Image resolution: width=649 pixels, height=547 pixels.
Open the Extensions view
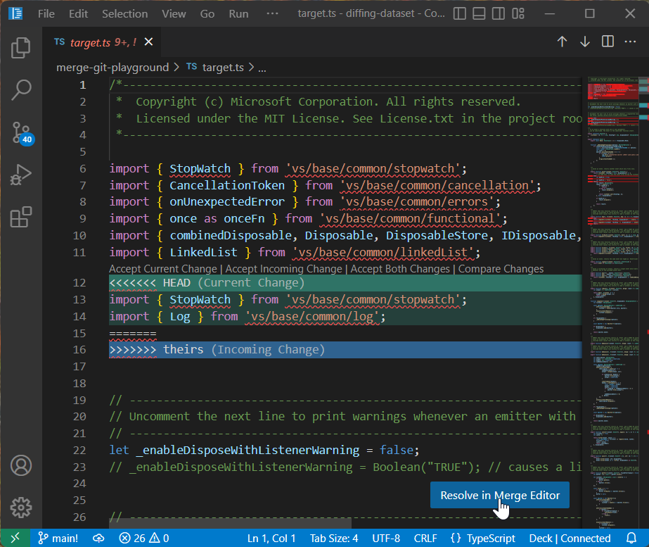click(20, 217)
